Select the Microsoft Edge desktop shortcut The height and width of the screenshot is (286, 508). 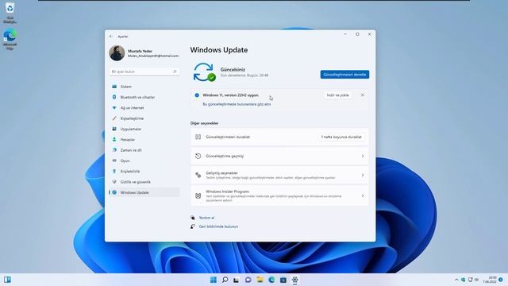click(x=10, y=39)
